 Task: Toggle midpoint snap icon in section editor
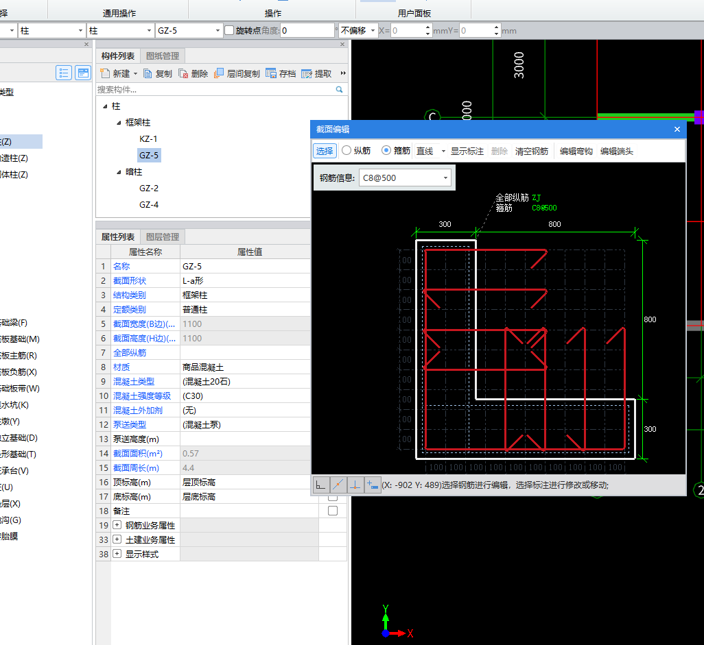pyautogui.click(x=338, y=485)
